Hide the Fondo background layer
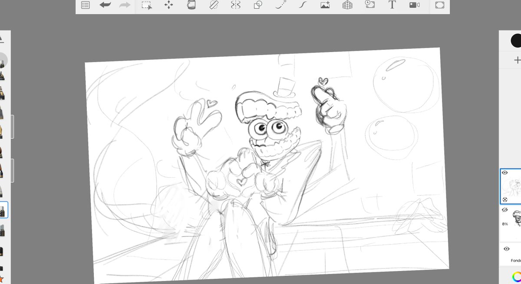The width and height of the screenshot is (521, 284). [x=506, y=249]
